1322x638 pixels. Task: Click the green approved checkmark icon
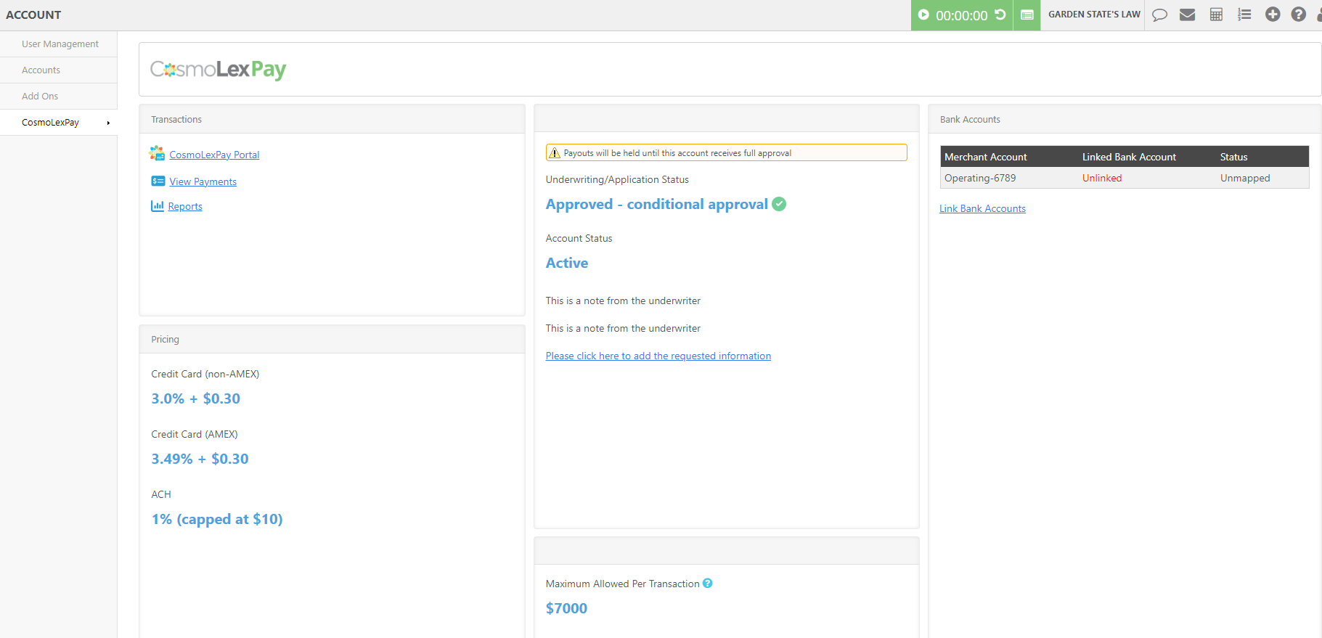click(x=779, y=204)
